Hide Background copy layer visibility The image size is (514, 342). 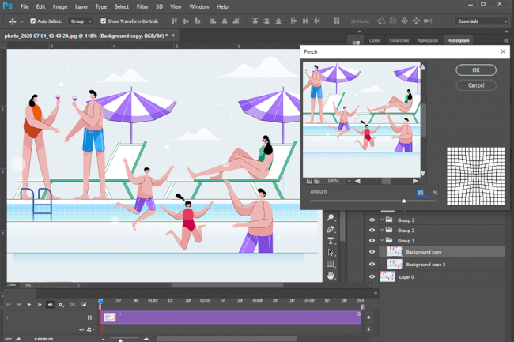372,252
